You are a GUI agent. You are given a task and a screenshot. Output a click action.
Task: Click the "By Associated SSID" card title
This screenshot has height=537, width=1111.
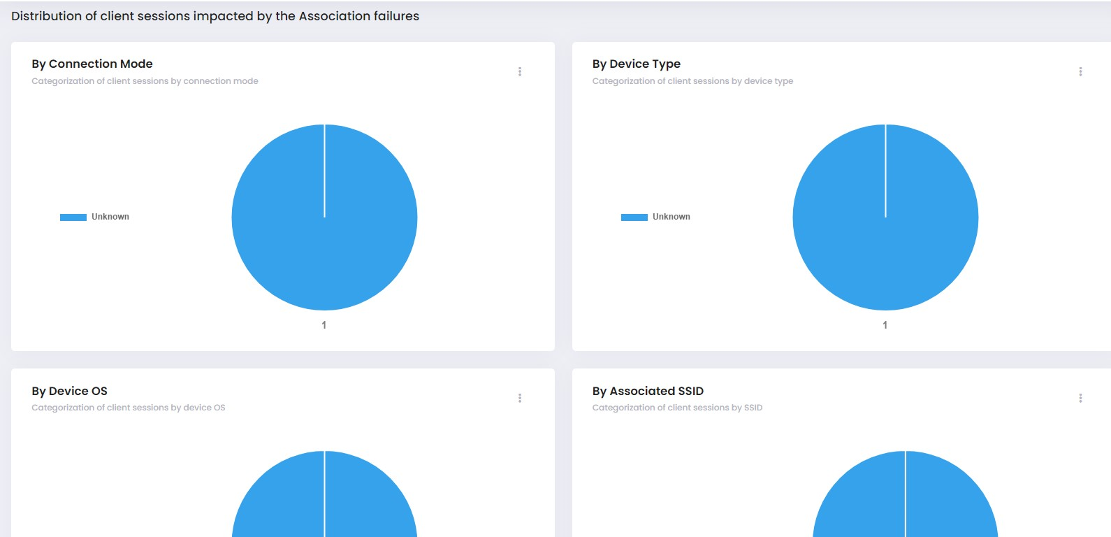[648, 391]
